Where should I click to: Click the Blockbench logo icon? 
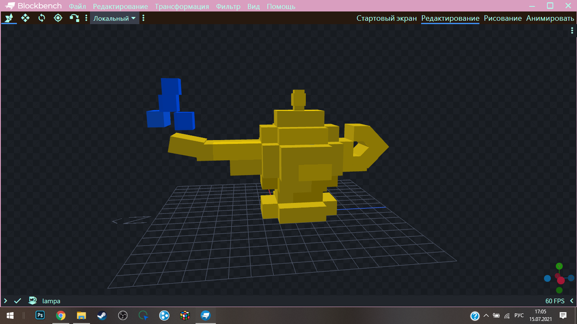click(9, 6)
